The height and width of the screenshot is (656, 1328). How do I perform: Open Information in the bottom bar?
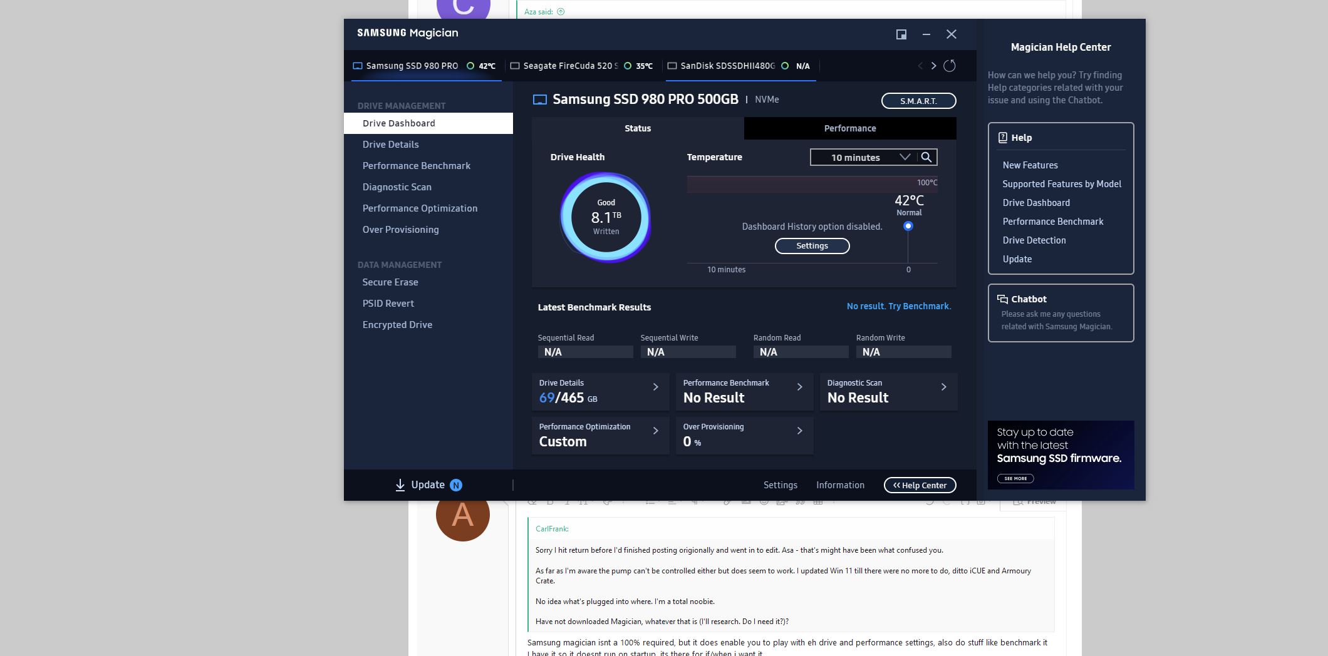[x=840, y=485]
